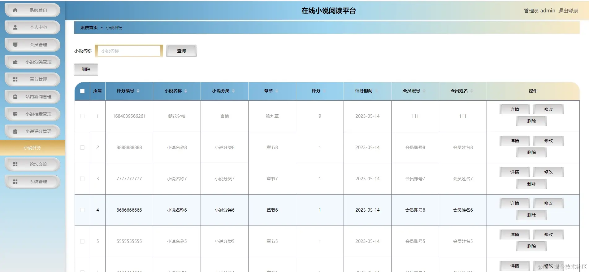The height and width of the screenshot is (272, 589).
Task: Expand the 章节管理 sidebar menu
Action: point(32,79)
